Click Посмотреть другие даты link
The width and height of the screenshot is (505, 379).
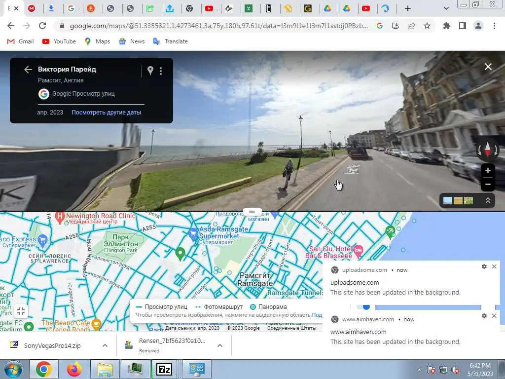click(x=107, y=113)
